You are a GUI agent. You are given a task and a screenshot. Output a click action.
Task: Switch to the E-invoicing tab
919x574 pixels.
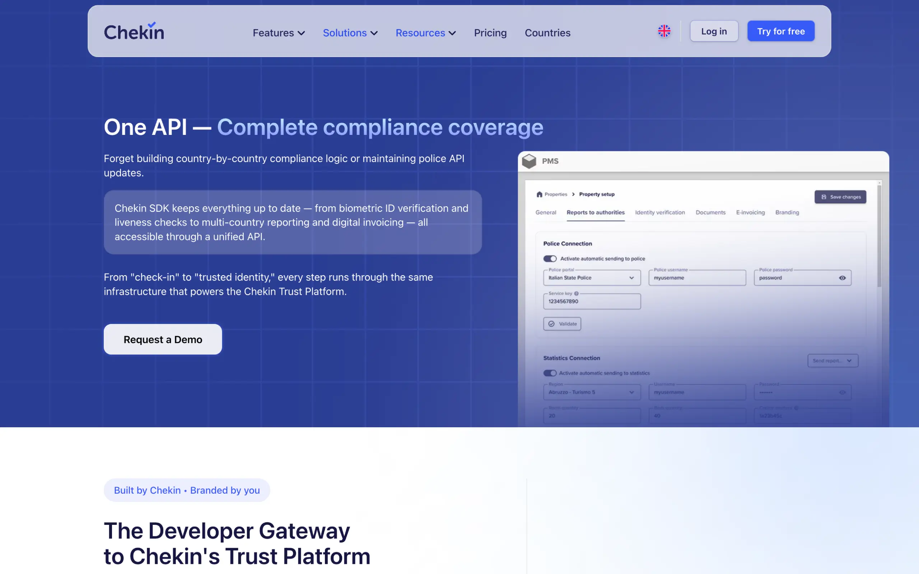[750, 213]
